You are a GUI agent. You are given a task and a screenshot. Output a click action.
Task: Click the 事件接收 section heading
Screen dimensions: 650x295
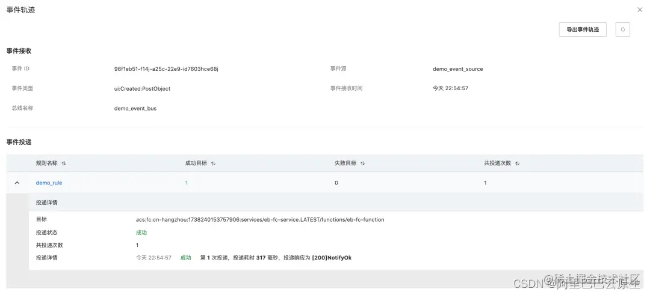coord(19,51)
